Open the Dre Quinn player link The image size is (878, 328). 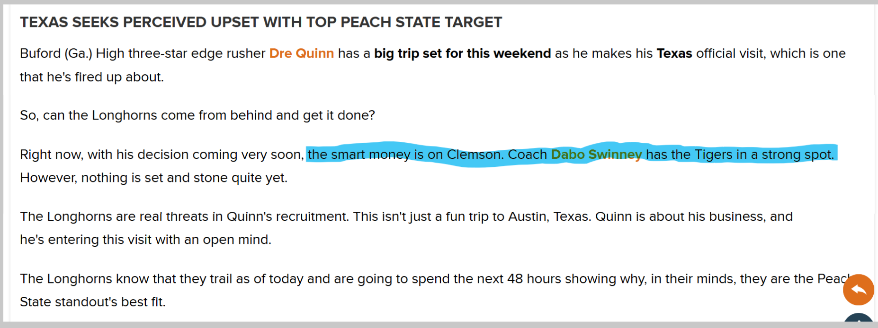302,53
